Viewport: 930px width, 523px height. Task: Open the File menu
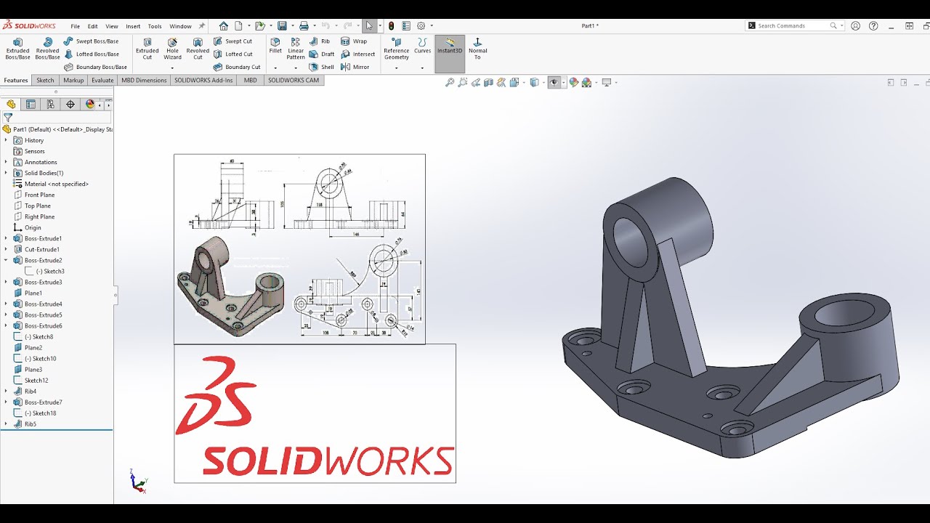click(75, 26)
